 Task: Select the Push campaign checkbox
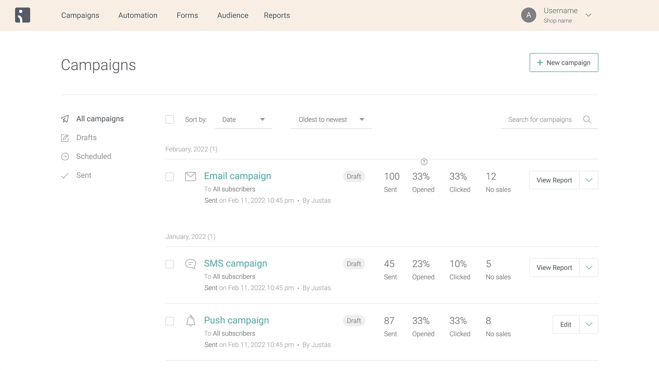(170, 321)
